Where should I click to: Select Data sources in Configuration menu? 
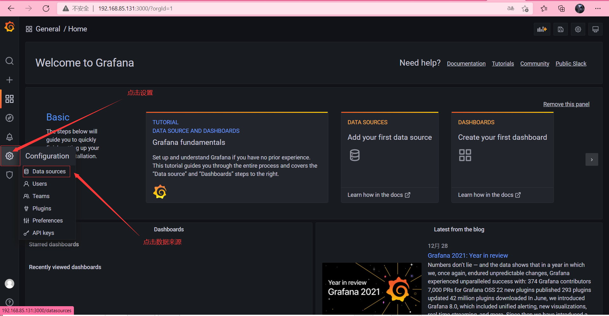click(x=46, y=171)
